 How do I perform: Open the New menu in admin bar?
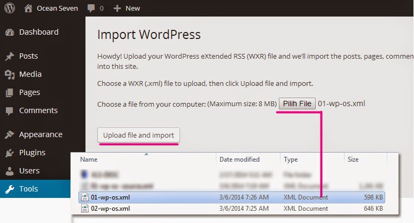(132, 9)
